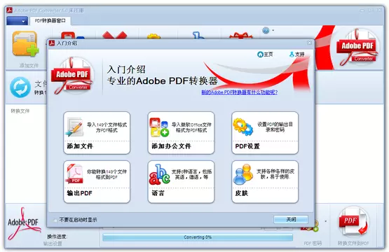Expand the help icon dropdown arrow
Screen dimensions: 389x252
tap(273, 31)
